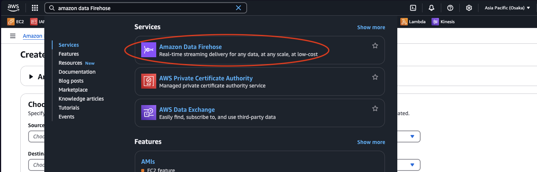Screen dimensions: 537x172
Task: Open the AWS home logo
Action: pos(14,8)
